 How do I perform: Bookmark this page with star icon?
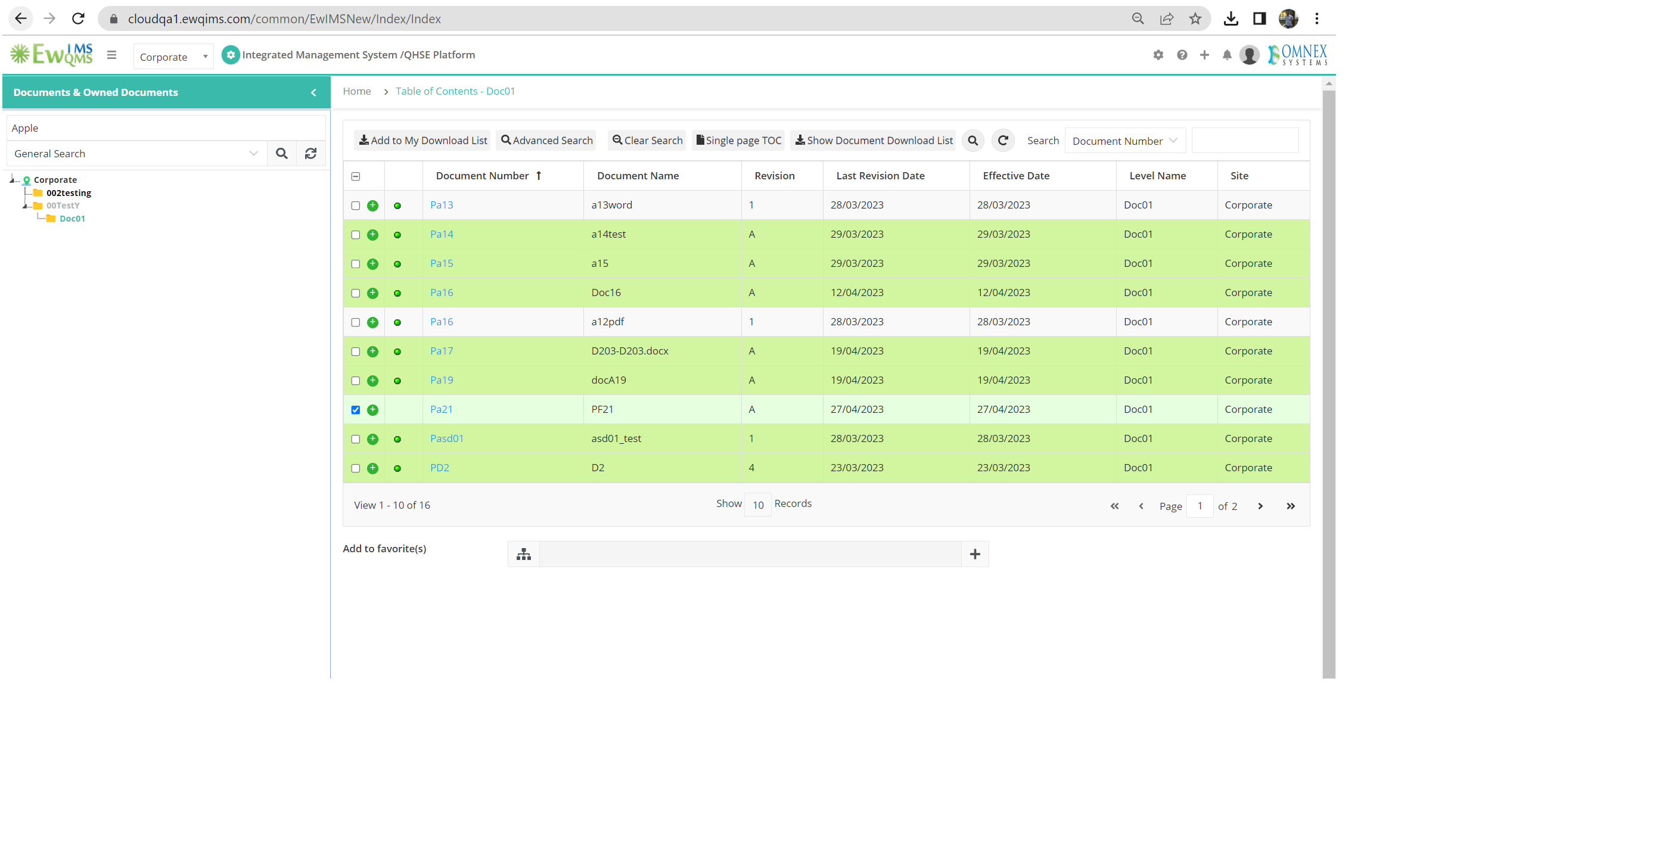pyautogui.click(x=1194, y=18)
